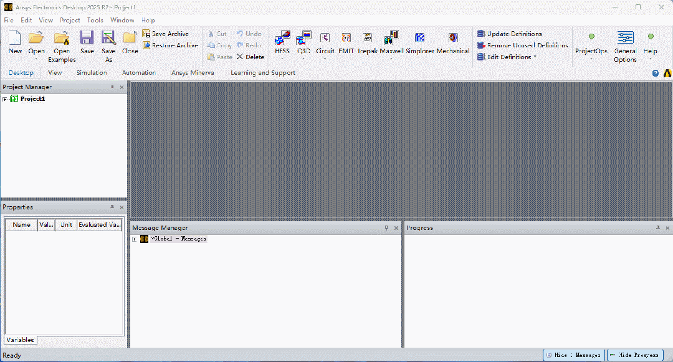Click Restore Archive in the ribbon
This screenshot has height=362, width=673.
click(x=170, y=45)
